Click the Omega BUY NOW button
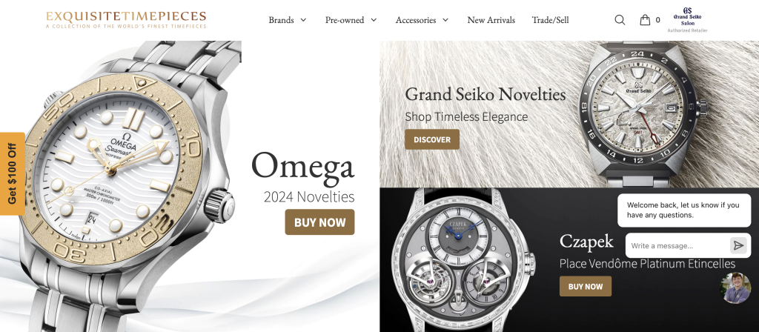The image size is (759, 332). (x=319, y=222)
